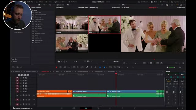Solo audio track A1
The image size is (196, 110).
[x=26, y=95]
